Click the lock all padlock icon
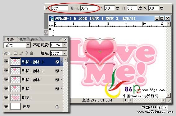Image resolution: width=176 pixels, height=116 pixels. coord(32,53)
